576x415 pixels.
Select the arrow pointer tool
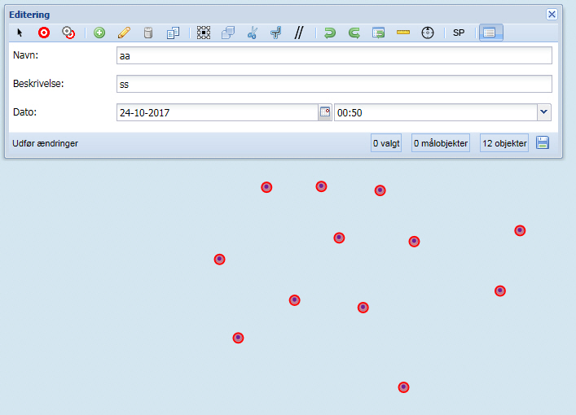20,33
